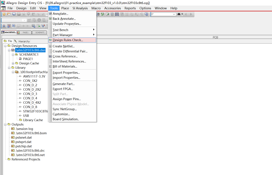272x175 pixels.
Task: Click the New Simulation Profile icon
Action: click(29, 20)
